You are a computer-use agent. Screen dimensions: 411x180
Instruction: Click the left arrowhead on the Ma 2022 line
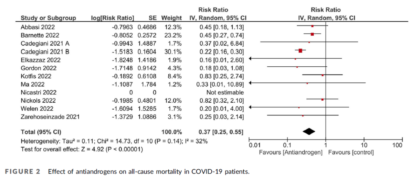click(251, 82)
